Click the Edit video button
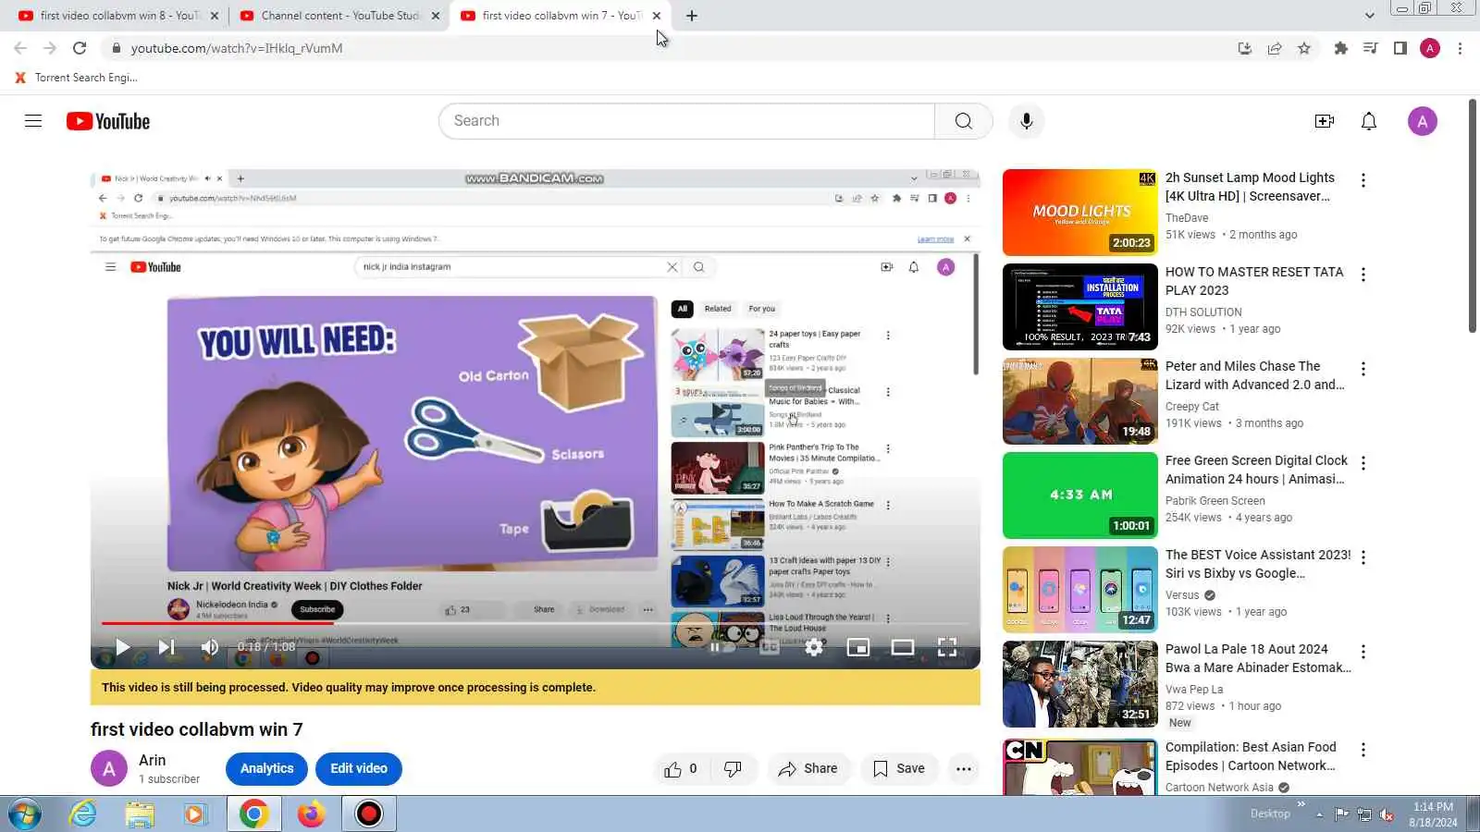 coord(359,769)
